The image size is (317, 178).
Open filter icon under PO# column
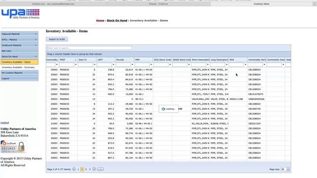pyautogui.click(x=246, y=65)
